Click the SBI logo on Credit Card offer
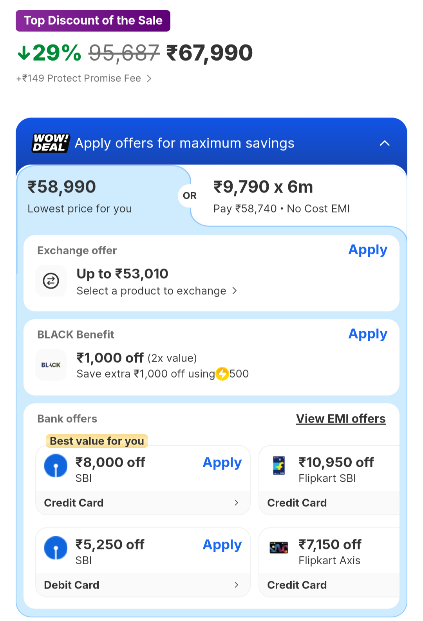The height and width of the screenshot is (621, 423). pyautogui.click(x=56, y=466)
